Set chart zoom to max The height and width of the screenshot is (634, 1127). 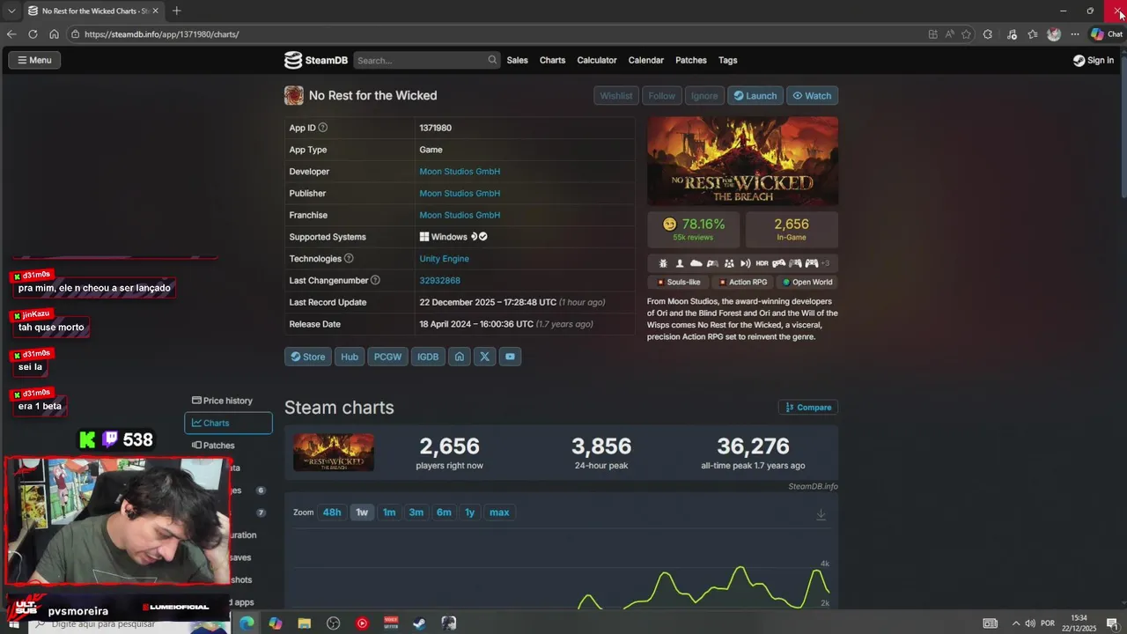499,512
